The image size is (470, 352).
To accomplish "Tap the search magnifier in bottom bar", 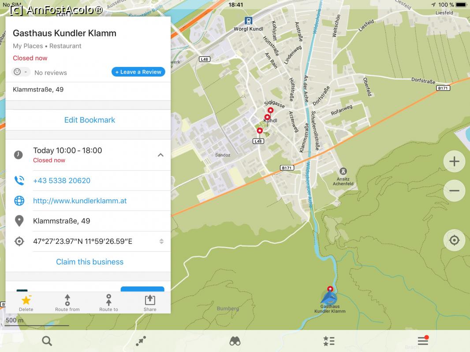I will point(47,341).
